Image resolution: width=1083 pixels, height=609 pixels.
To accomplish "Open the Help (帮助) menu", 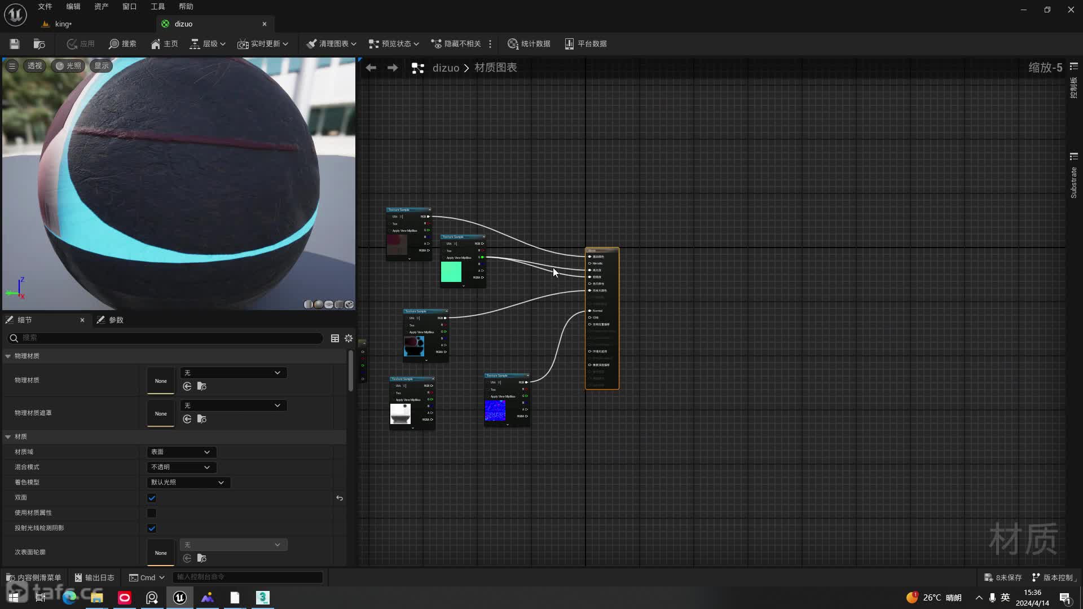I will 186,7.
